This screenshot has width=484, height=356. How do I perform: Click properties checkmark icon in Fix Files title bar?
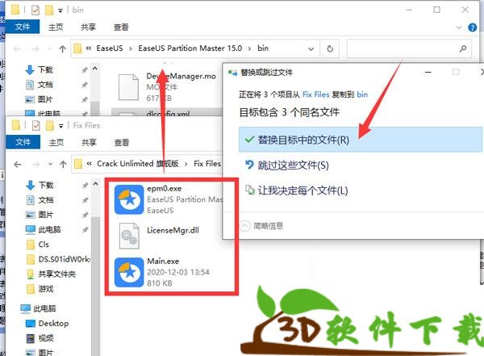35,125
